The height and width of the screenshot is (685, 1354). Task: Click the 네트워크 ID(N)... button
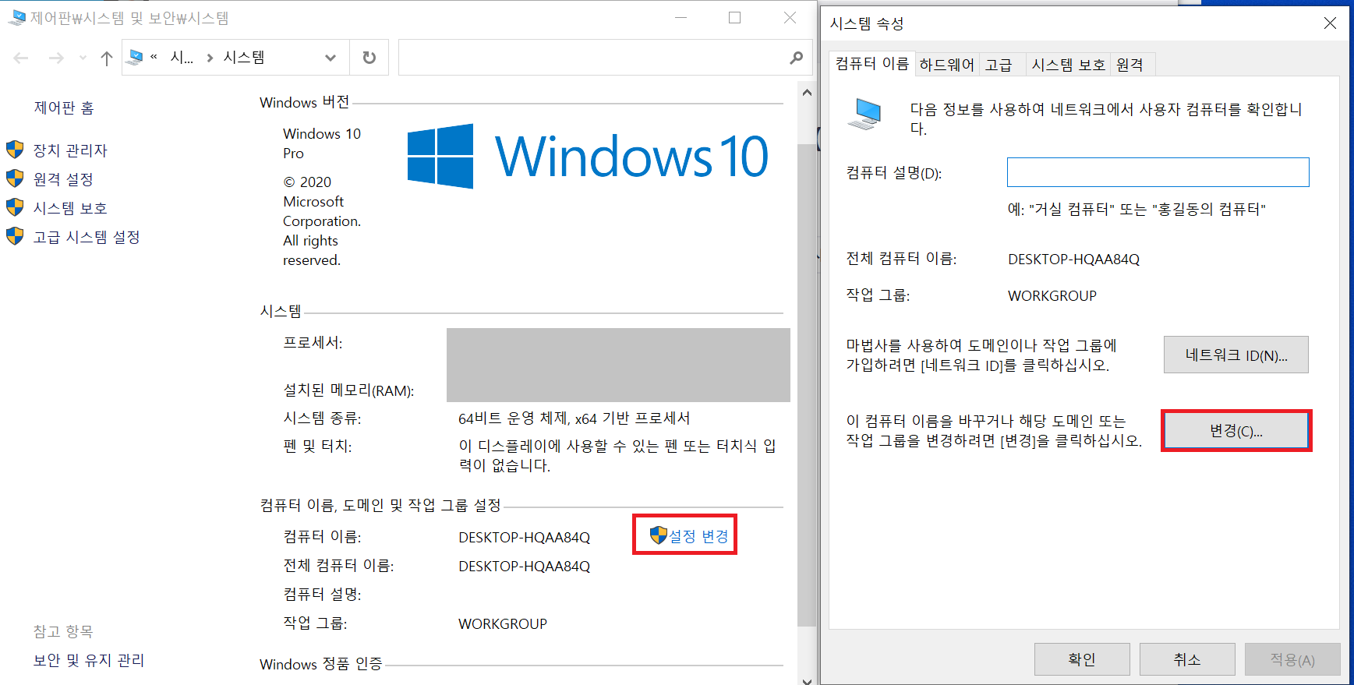[1236, 355]
